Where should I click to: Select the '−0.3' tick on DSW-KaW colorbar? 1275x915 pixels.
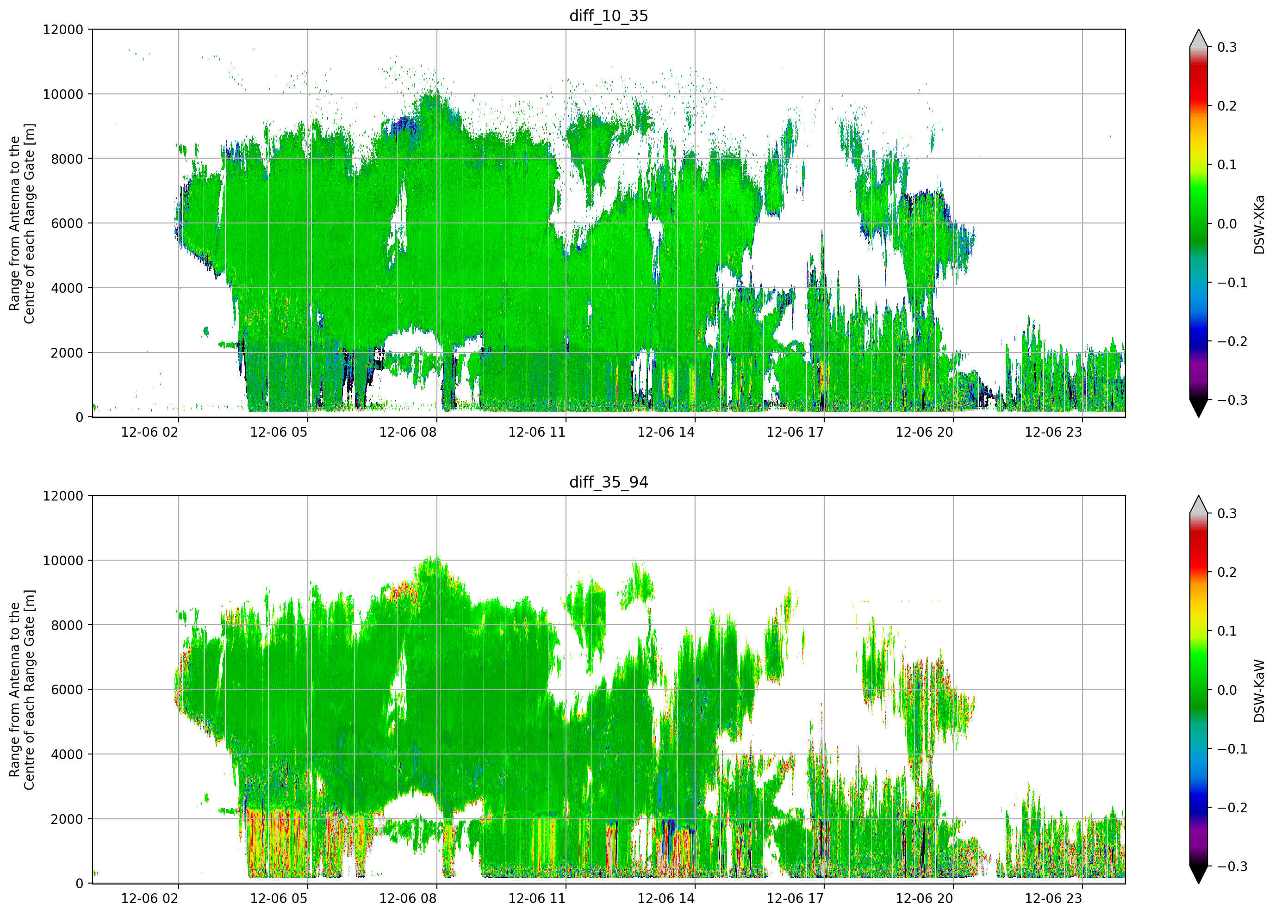pos(1232,867)
